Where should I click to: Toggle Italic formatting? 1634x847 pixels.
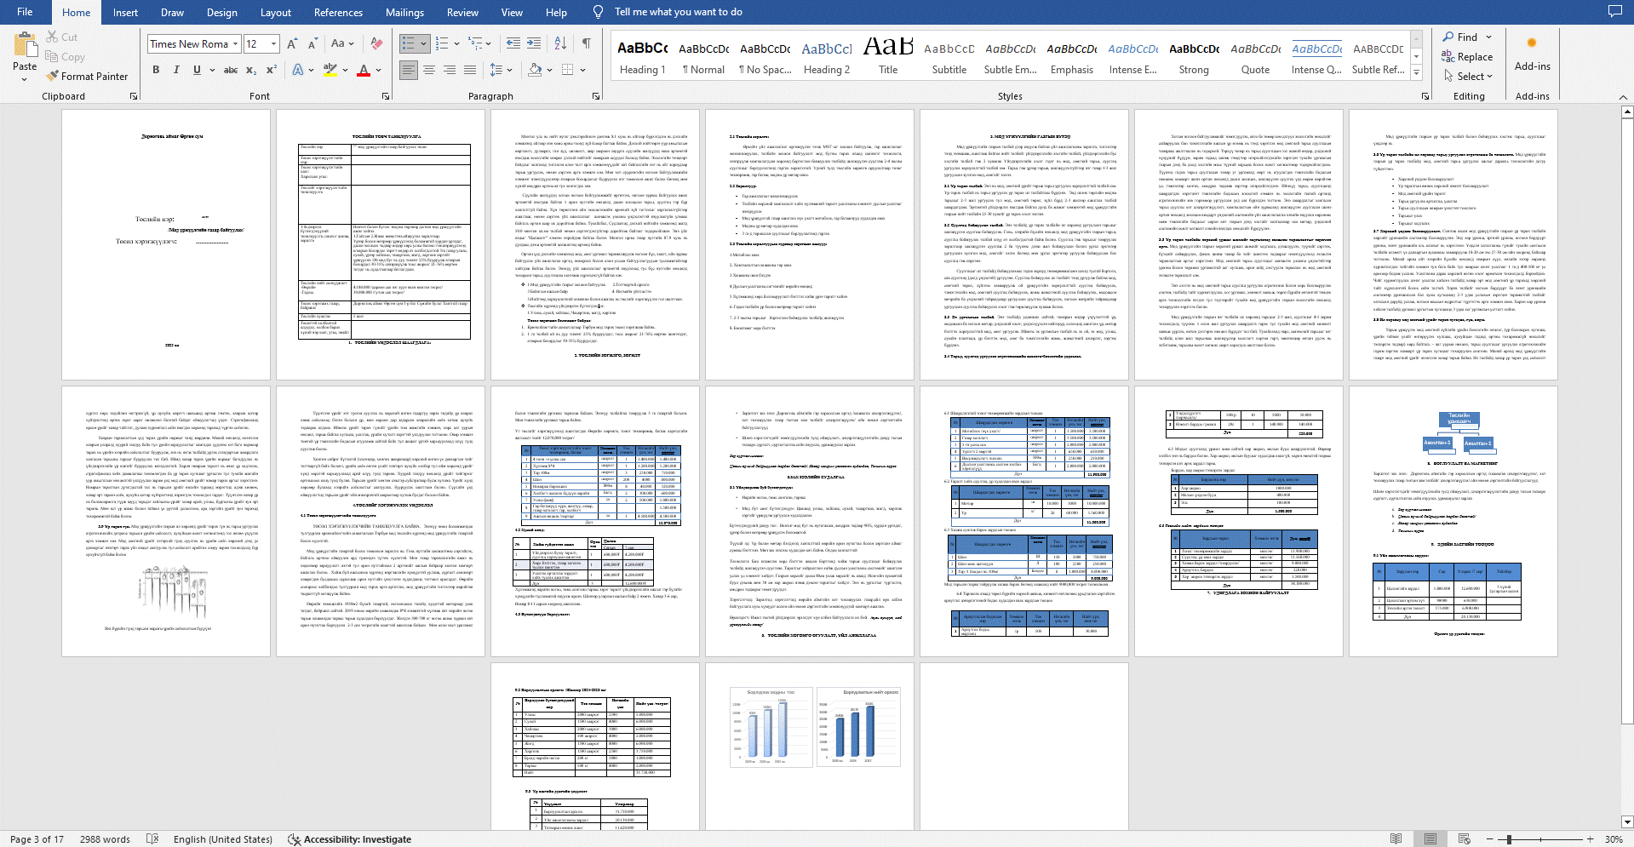[176, 70]
